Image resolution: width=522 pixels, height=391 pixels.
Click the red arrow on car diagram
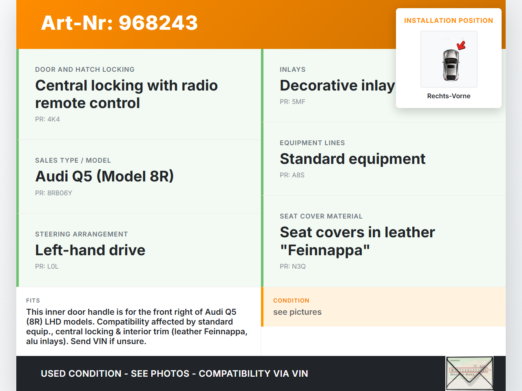pyautogui.click(x=461, y=45)
